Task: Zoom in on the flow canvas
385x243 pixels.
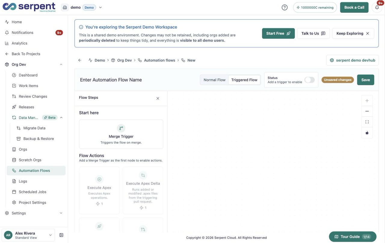Action: pos(367,101)
